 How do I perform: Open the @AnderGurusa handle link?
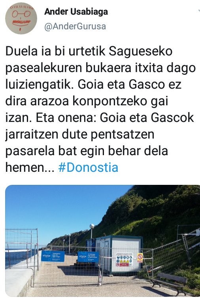75,26
